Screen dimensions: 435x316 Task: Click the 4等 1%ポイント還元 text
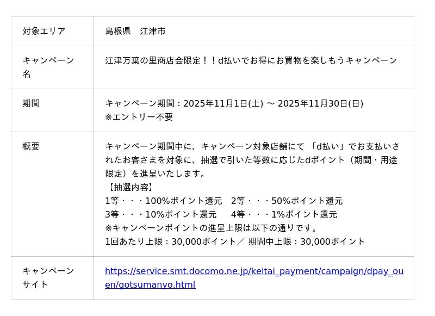coord(284,214)
